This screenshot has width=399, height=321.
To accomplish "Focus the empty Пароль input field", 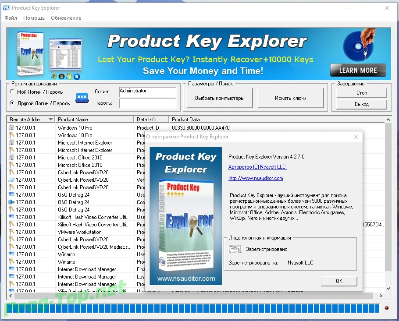I will 148,103.
